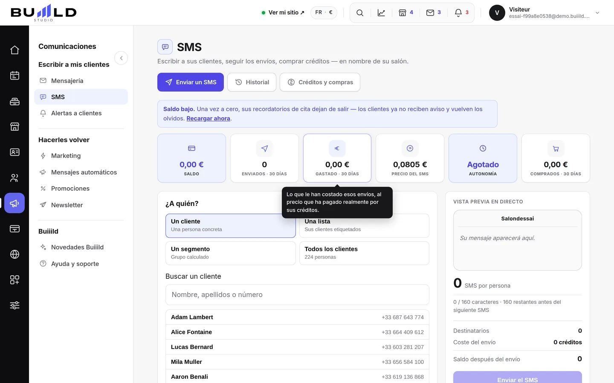Open the sliders settings icon in rail
This screenshot has height=383, width=614.
[14, 306]
